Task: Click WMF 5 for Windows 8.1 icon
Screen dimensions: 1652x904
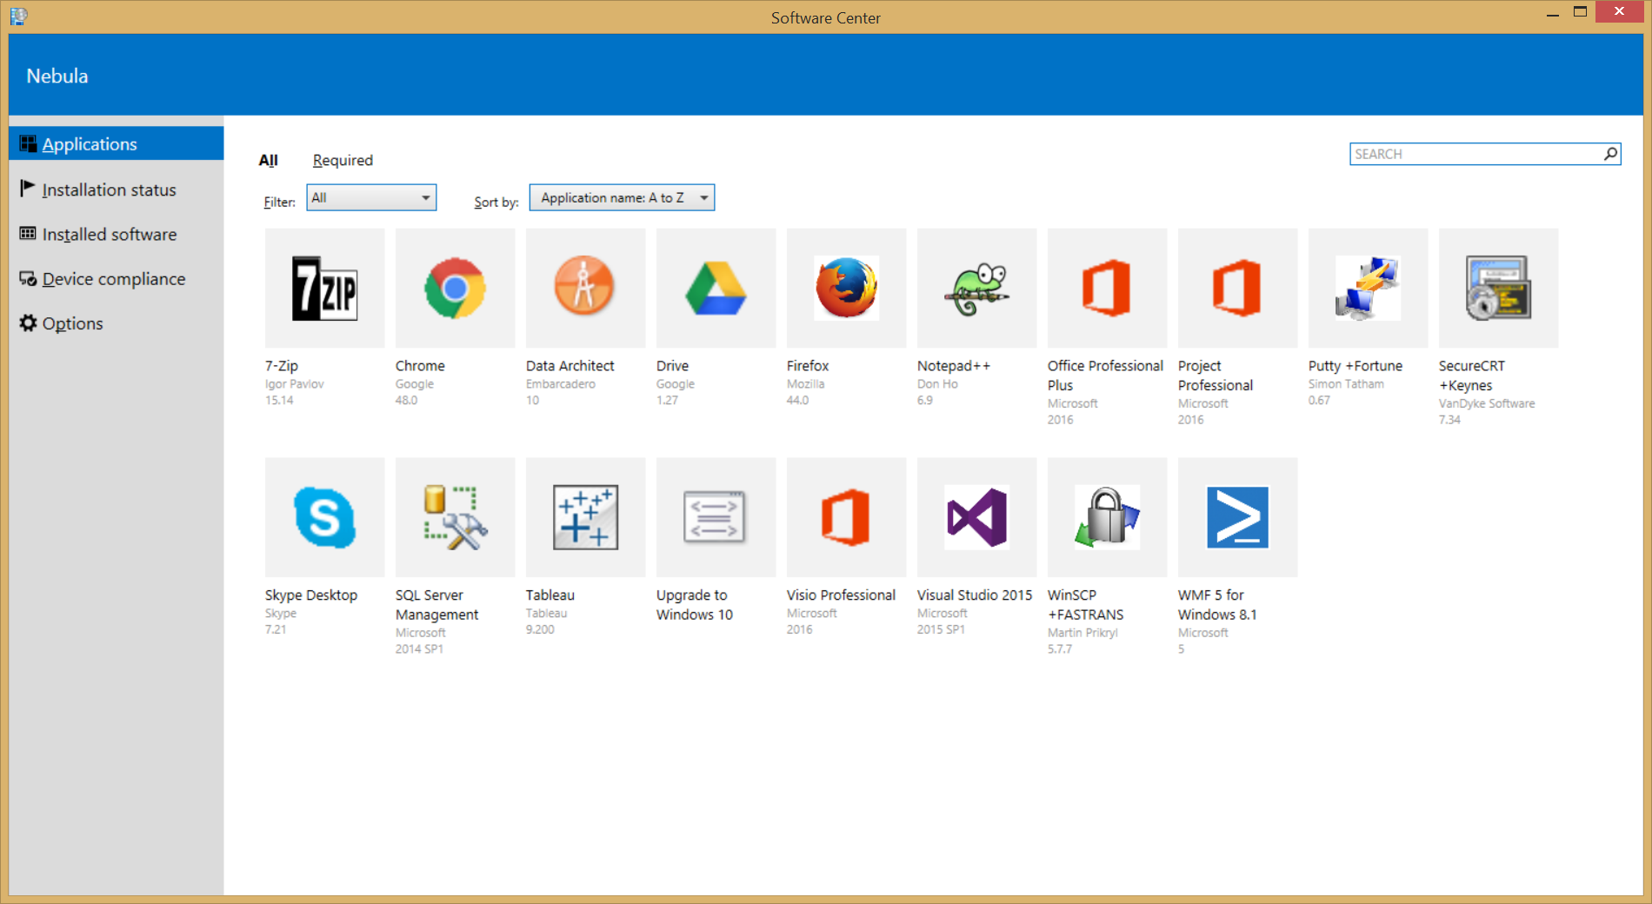Action: point(1237,517)
